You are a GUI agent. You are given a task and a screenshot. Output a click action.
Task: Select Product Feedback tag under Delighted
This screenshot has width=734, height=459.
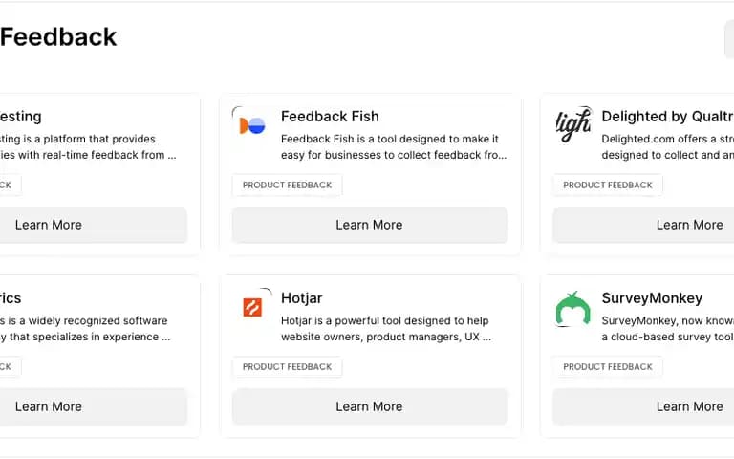[x=608, y=185]
